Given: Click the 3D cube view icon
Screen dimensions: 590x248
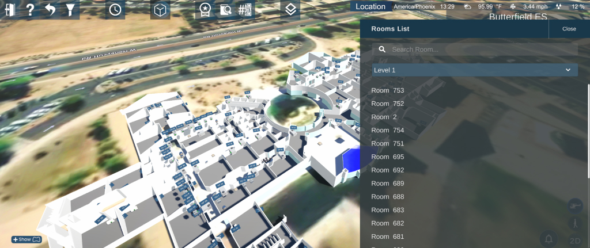Looking at the screenshot, I should click(160, 10).
